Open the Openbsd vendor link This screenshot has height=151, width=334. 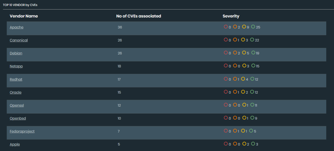tap(18, 118)
